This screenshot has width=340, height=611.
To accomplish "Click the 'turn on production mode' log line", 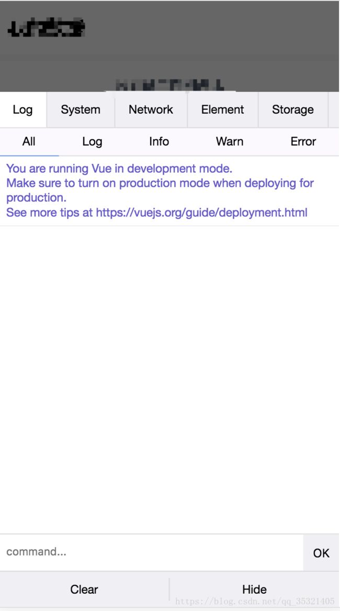I will coord(160,190).
